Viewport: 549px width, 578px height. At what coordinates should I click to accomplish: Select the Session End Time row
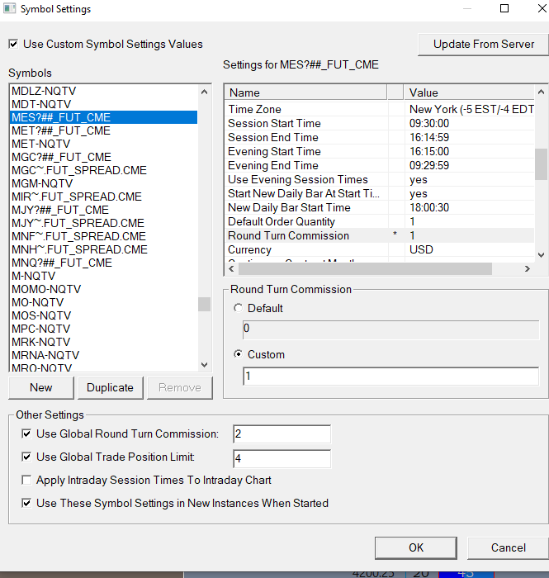click(x=380, y=138)
